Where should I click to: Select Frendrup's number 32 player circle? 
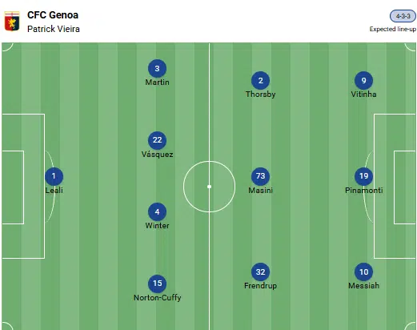(x=260, y=272)
